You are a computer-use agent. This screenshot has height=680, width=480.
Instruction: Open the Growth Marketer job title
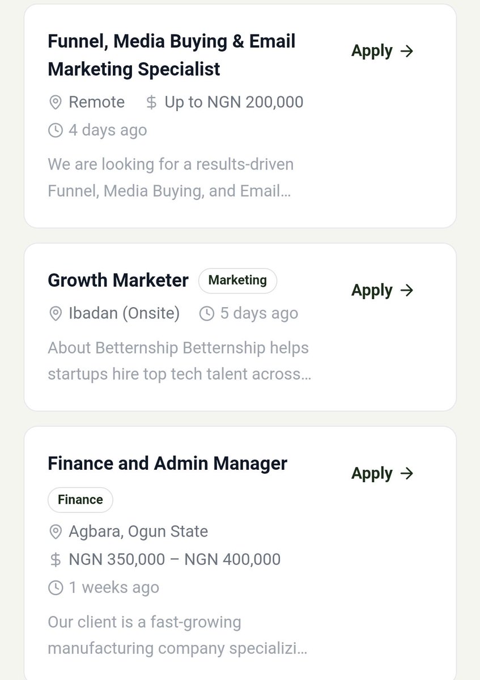click(118, 280)
